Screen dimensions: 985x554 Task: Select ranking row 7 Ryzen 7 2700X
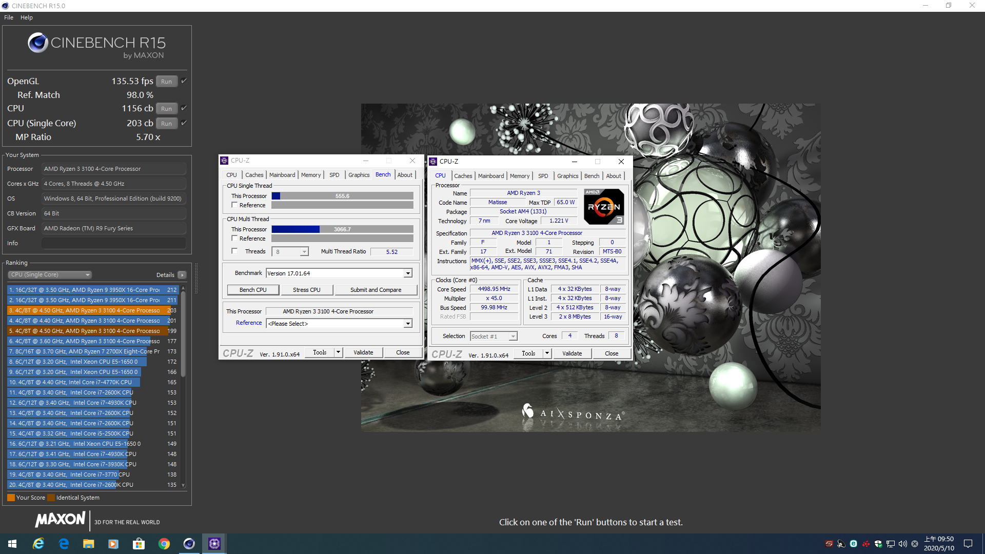point(93,351)
